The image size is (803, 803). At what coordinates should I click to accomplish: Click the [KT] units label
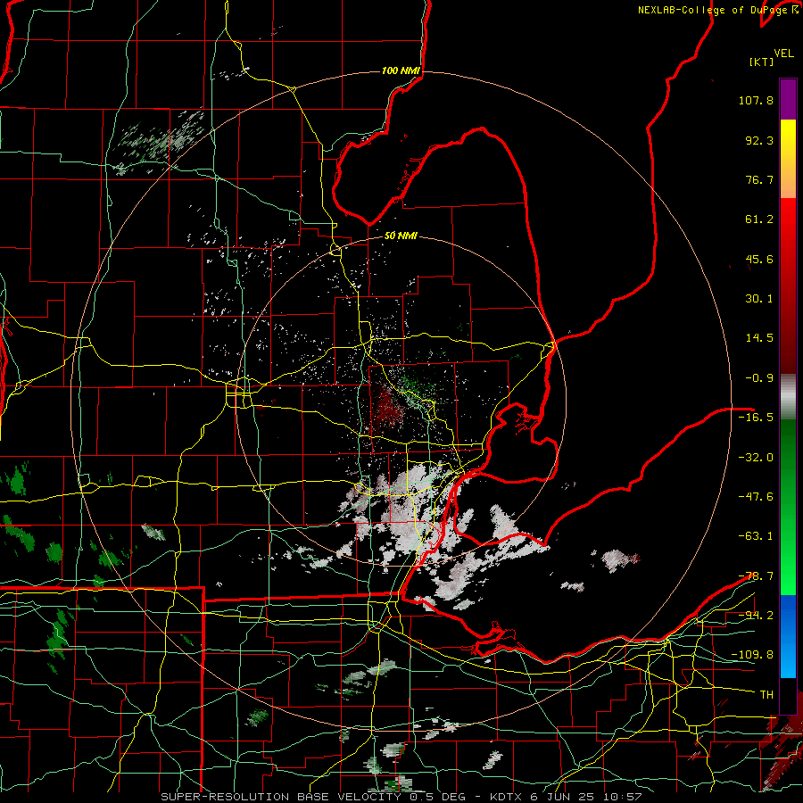coord(762,62)
